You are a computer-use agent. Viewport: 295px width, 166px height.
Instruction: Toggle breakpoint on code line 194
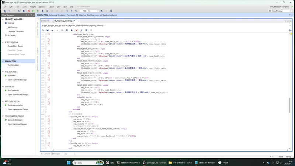point(49,51)
